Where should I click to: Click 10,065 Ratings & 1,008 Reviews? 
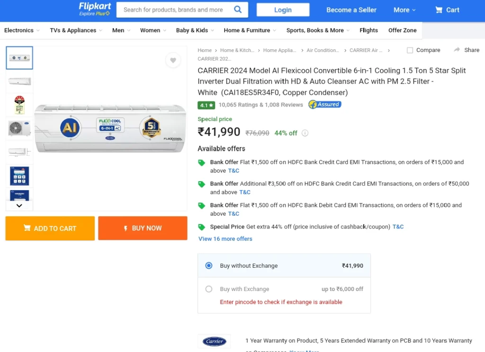tap(261, 105)
